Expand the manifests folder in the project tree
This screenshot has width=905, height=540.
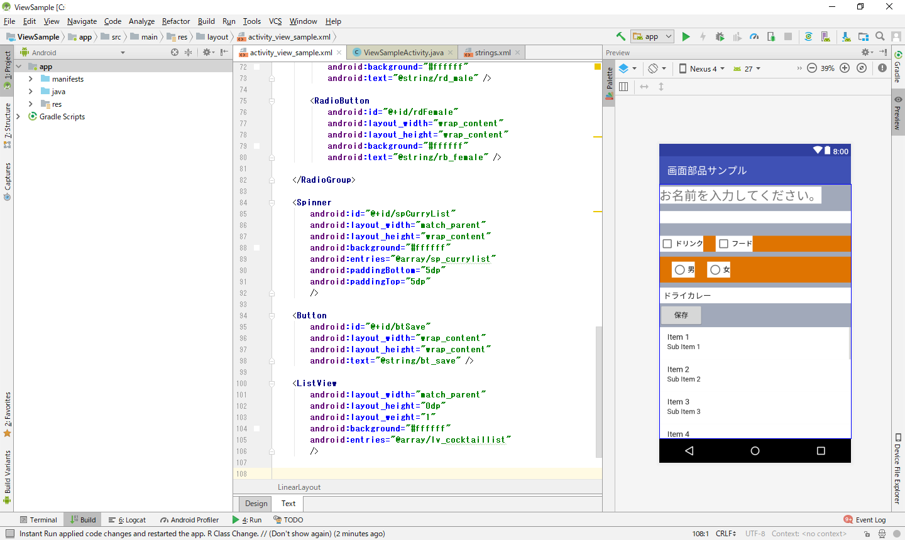click(x=31, y=79)
